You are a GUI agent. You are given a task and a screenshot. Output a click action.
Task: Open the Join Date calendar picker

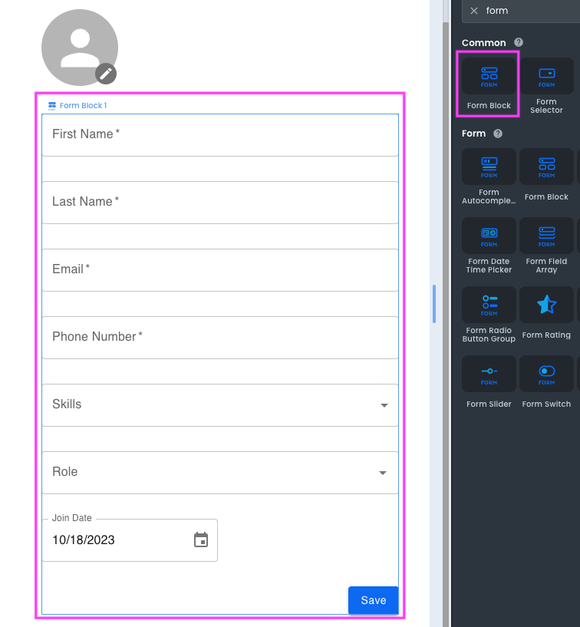pos(201,540)
